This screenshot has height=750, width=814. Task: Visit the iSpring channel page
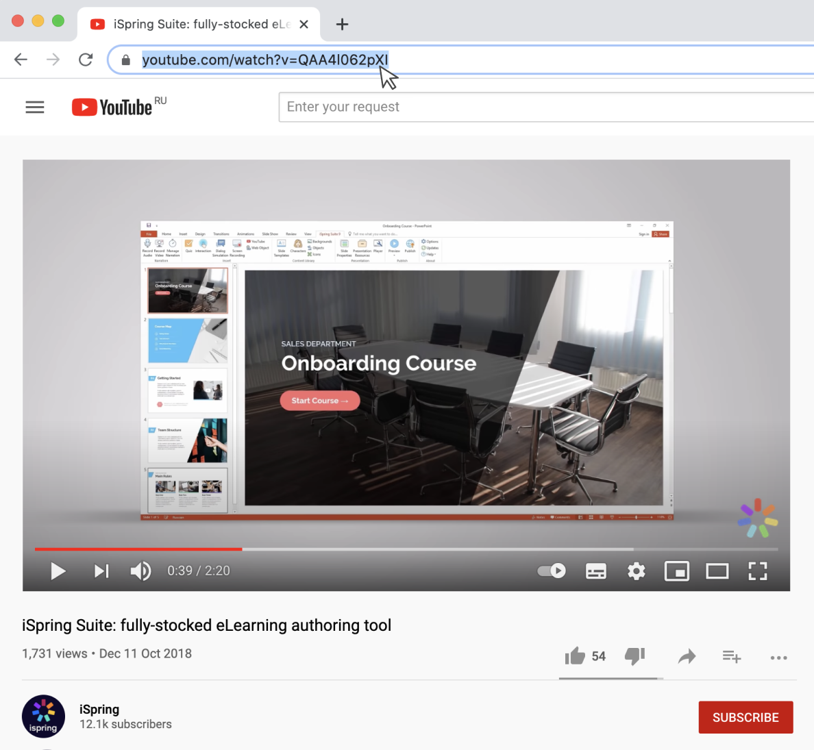[x=99, y=709]
